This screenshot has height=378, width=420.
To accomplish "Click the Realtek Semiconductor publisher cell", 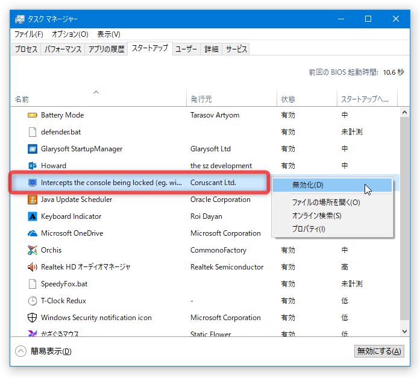I will pyautogui.click(x=227, y=267).
